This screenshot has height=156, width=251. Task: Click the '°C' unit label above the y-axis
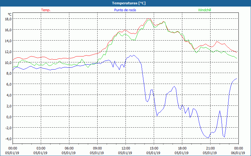coord(10,14)
